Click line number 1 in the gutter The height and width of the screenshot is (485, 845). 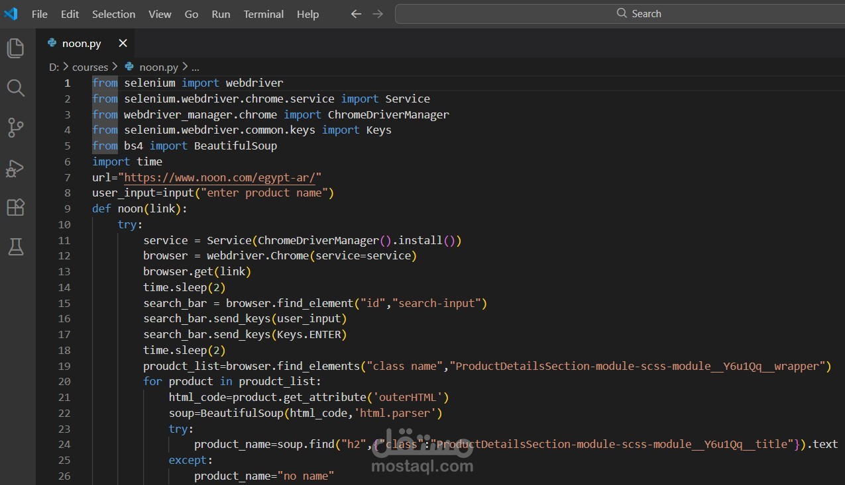[67, 83]
